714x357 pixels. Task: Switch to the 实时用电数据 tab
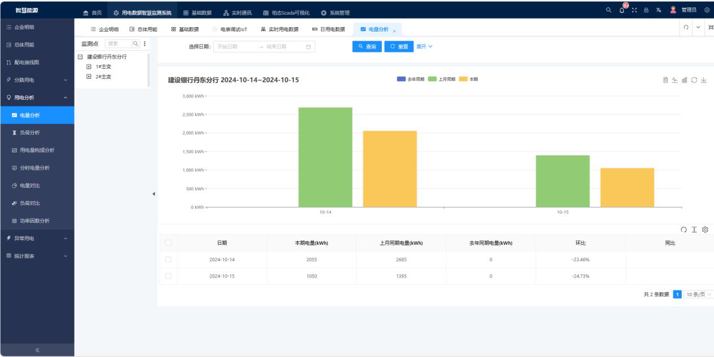[x=279, y=29]
